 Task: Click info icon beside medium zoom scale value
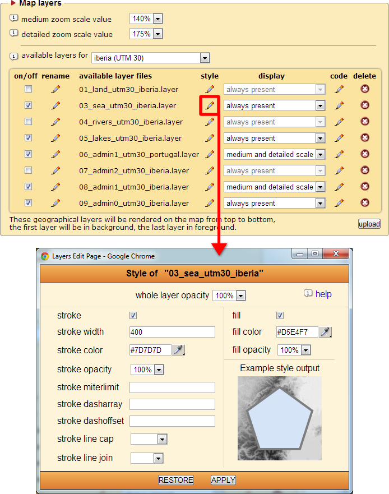tap(15, 19)
